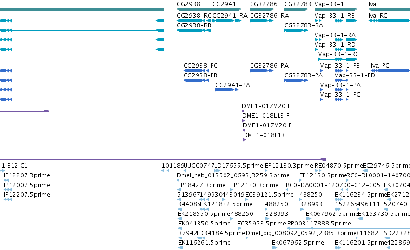This screenshot has width=410, height=250.
Task: Select the teal CG32783-RA transcript bar glyph
Action: click(x=296, y=30)
